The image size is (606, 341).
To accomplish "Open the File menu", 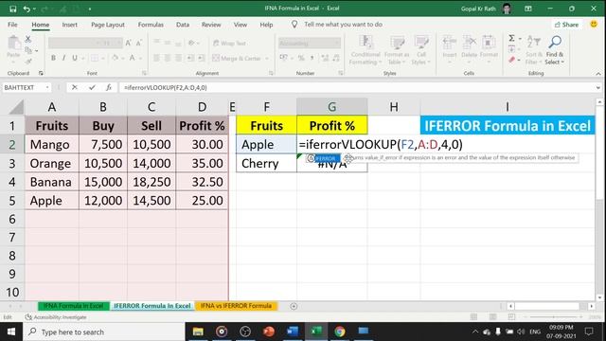I will (12, 25).
